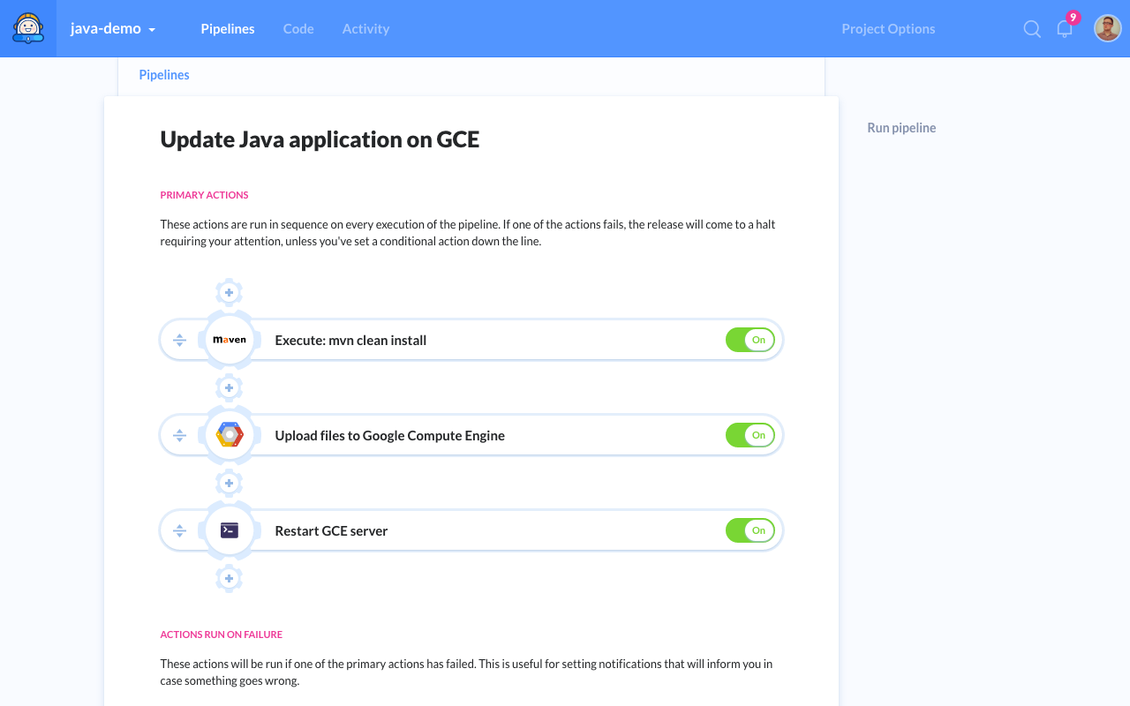Open the java-demo project dropdown
Viewport: 1130px width, 706px height.
tap(113, 29)
